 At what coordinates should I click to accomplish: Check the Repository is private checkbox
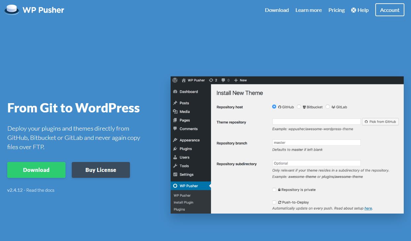coord(274,190)
